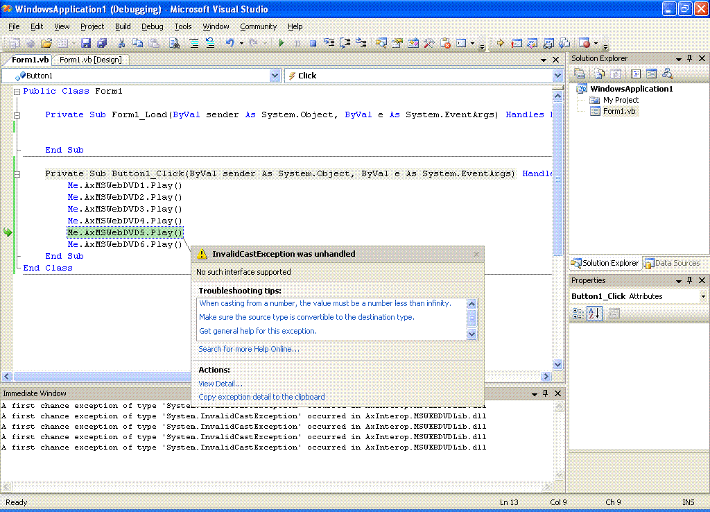Open the Build menu
The height and width of the screenshot is (512, 710).
point(123,26)
